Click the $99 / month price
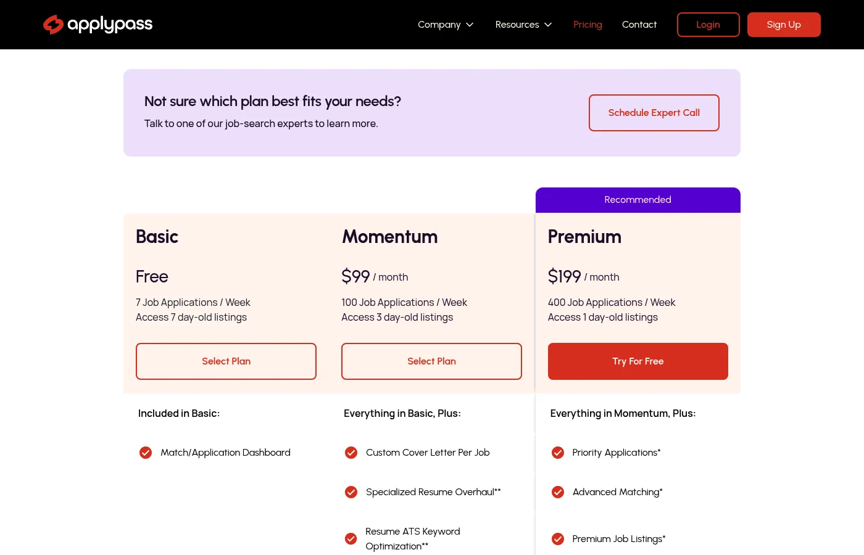This screenshot has width=864, height=555. (x=375, y=277)
